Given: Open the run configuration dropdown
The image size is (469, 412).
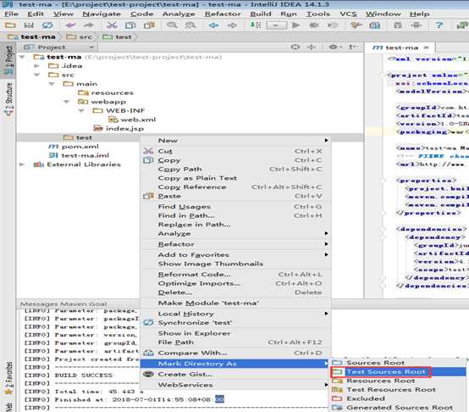Looking at the screenshot, I should tap(276, 25).
